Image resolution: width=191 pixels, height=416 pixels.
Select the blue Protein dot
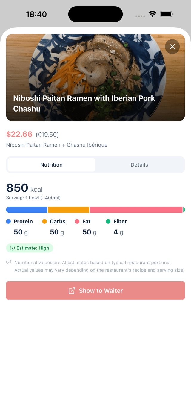pyautogui.click(x=8, y=221)
